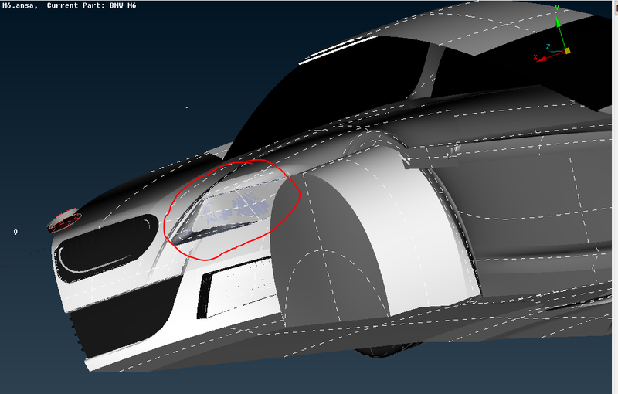Select the black kidney grille on the car front
The height and width of the screenshot is (394, 618).
pyautogui.click(x=107, y=247)
